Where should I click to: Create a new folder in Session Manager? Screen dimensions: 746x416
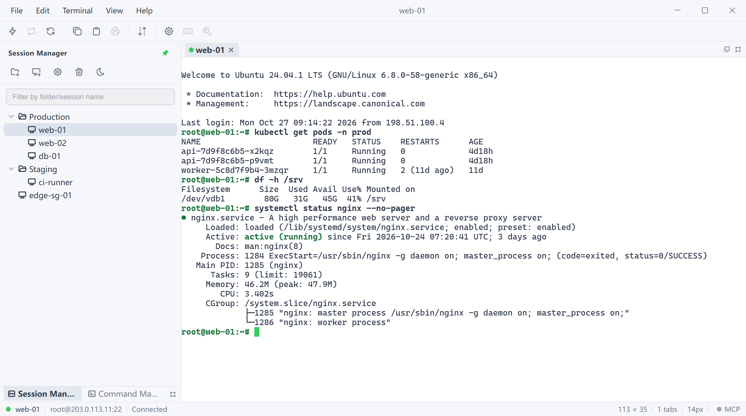(x=15, y=72)
